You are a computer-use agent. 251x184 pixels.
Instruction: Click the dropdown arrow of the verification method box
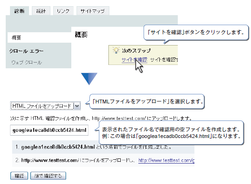[x=77, y=106]
